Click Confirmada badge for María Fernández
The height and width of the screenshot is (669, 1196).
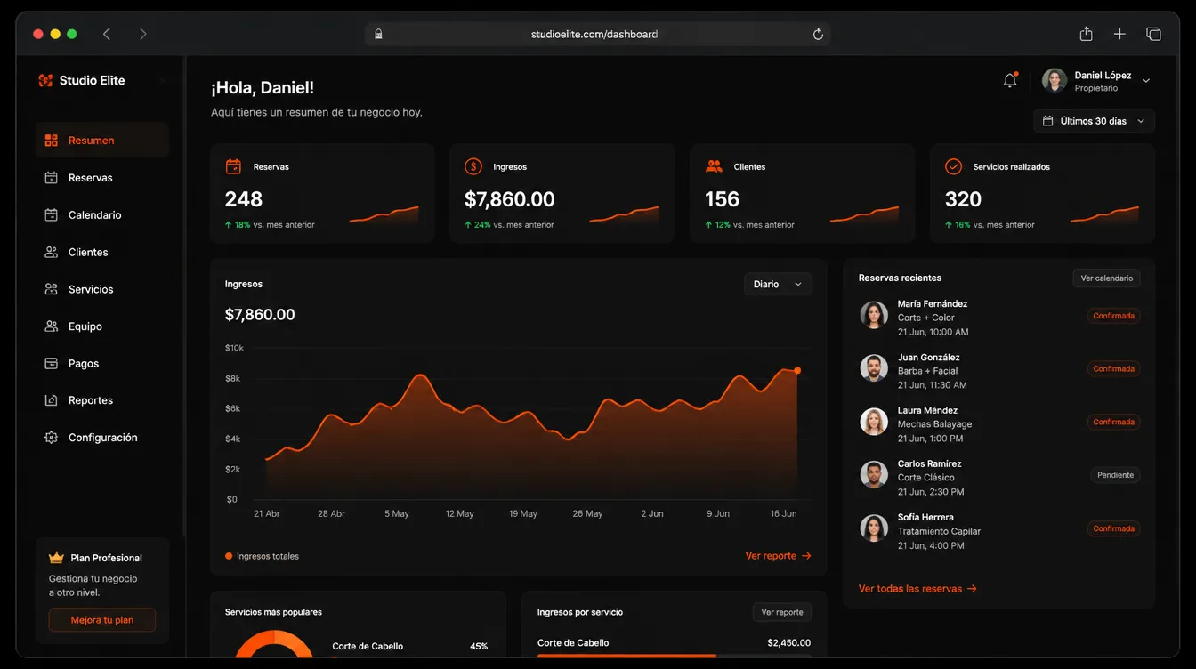pos(1113,316)
